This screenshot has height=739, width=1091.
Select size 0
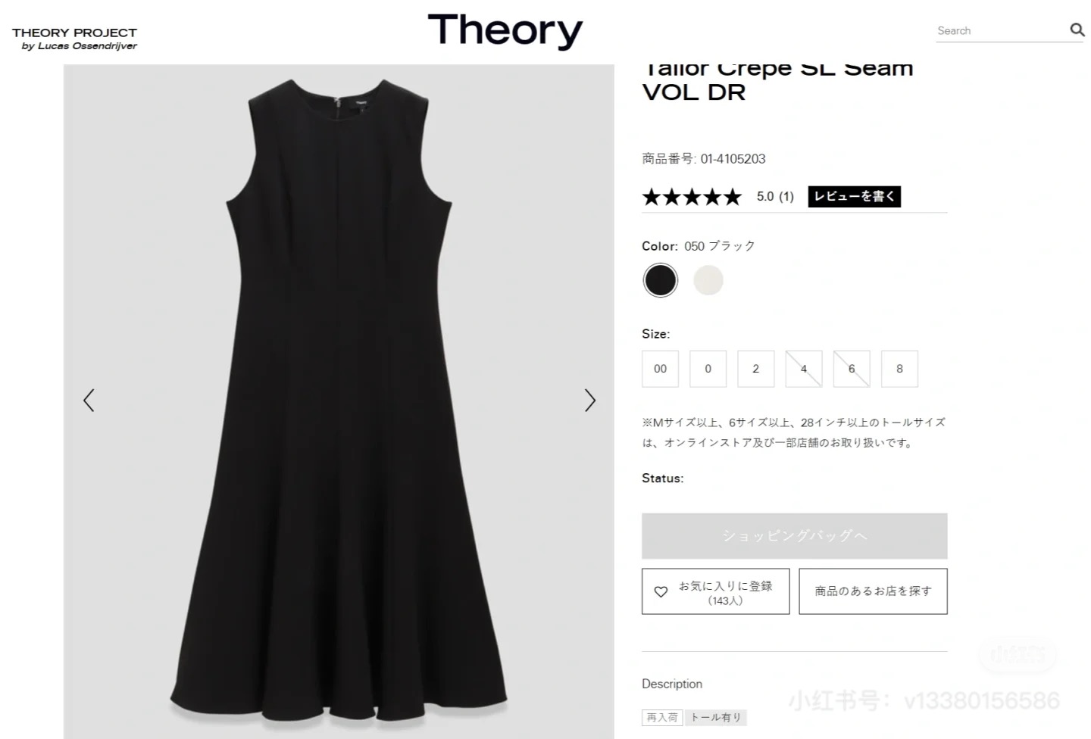click(708, 369)
